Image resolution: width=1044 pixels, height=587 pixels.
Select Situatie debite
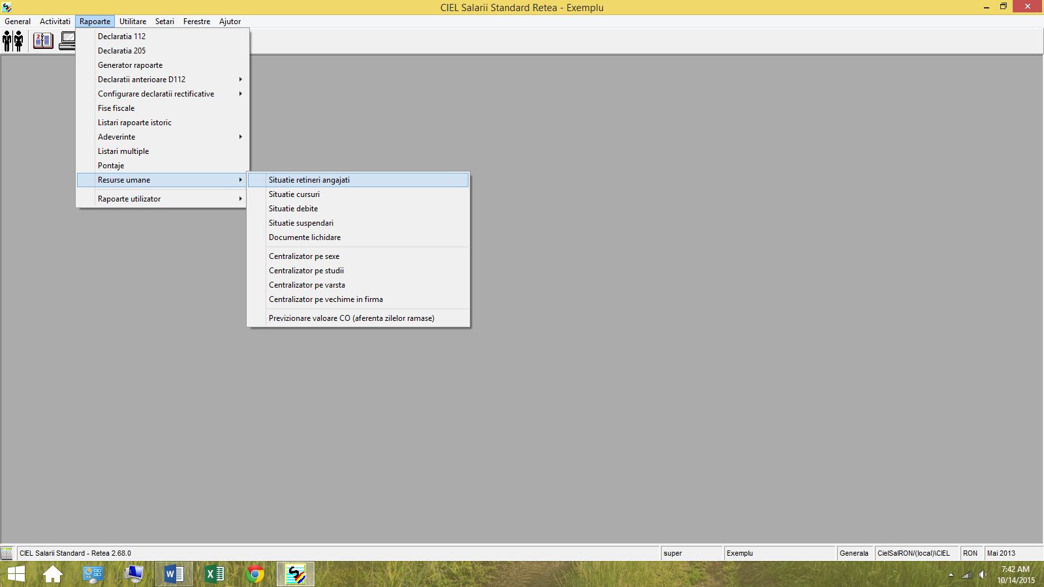358,209
